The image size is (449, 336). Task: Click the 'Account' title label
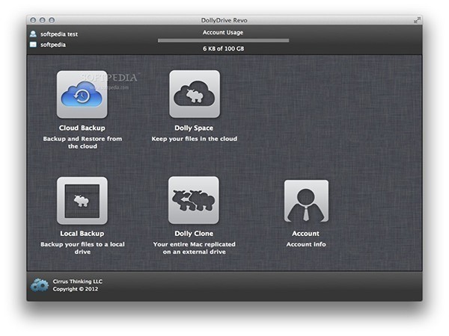305,234
